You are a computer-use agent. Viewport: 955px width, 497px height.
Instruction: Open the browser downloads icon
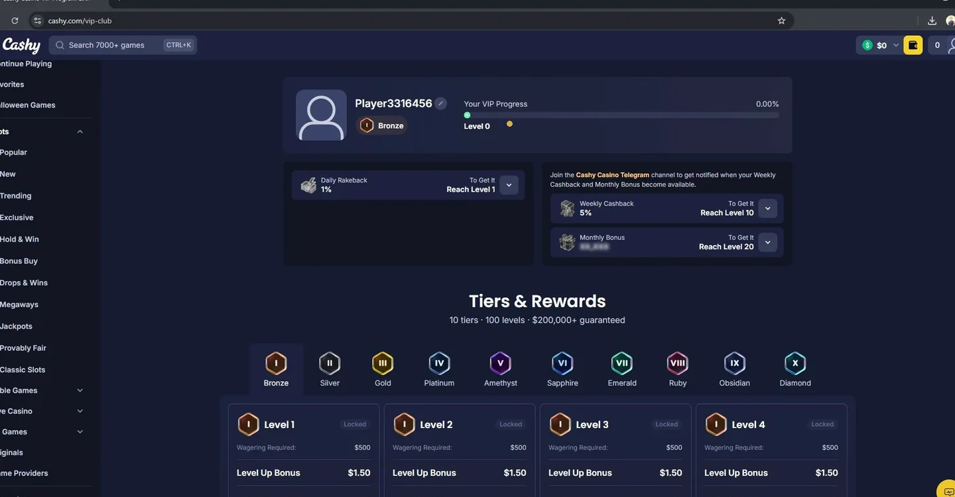pos(932,21)
